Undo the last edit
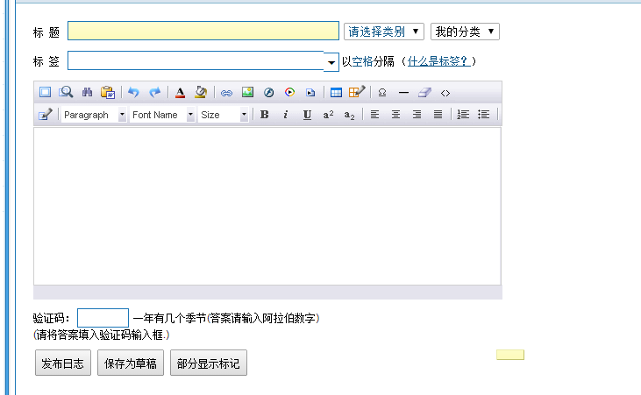This screenshot has height=395, width=641. pos(133,92)
